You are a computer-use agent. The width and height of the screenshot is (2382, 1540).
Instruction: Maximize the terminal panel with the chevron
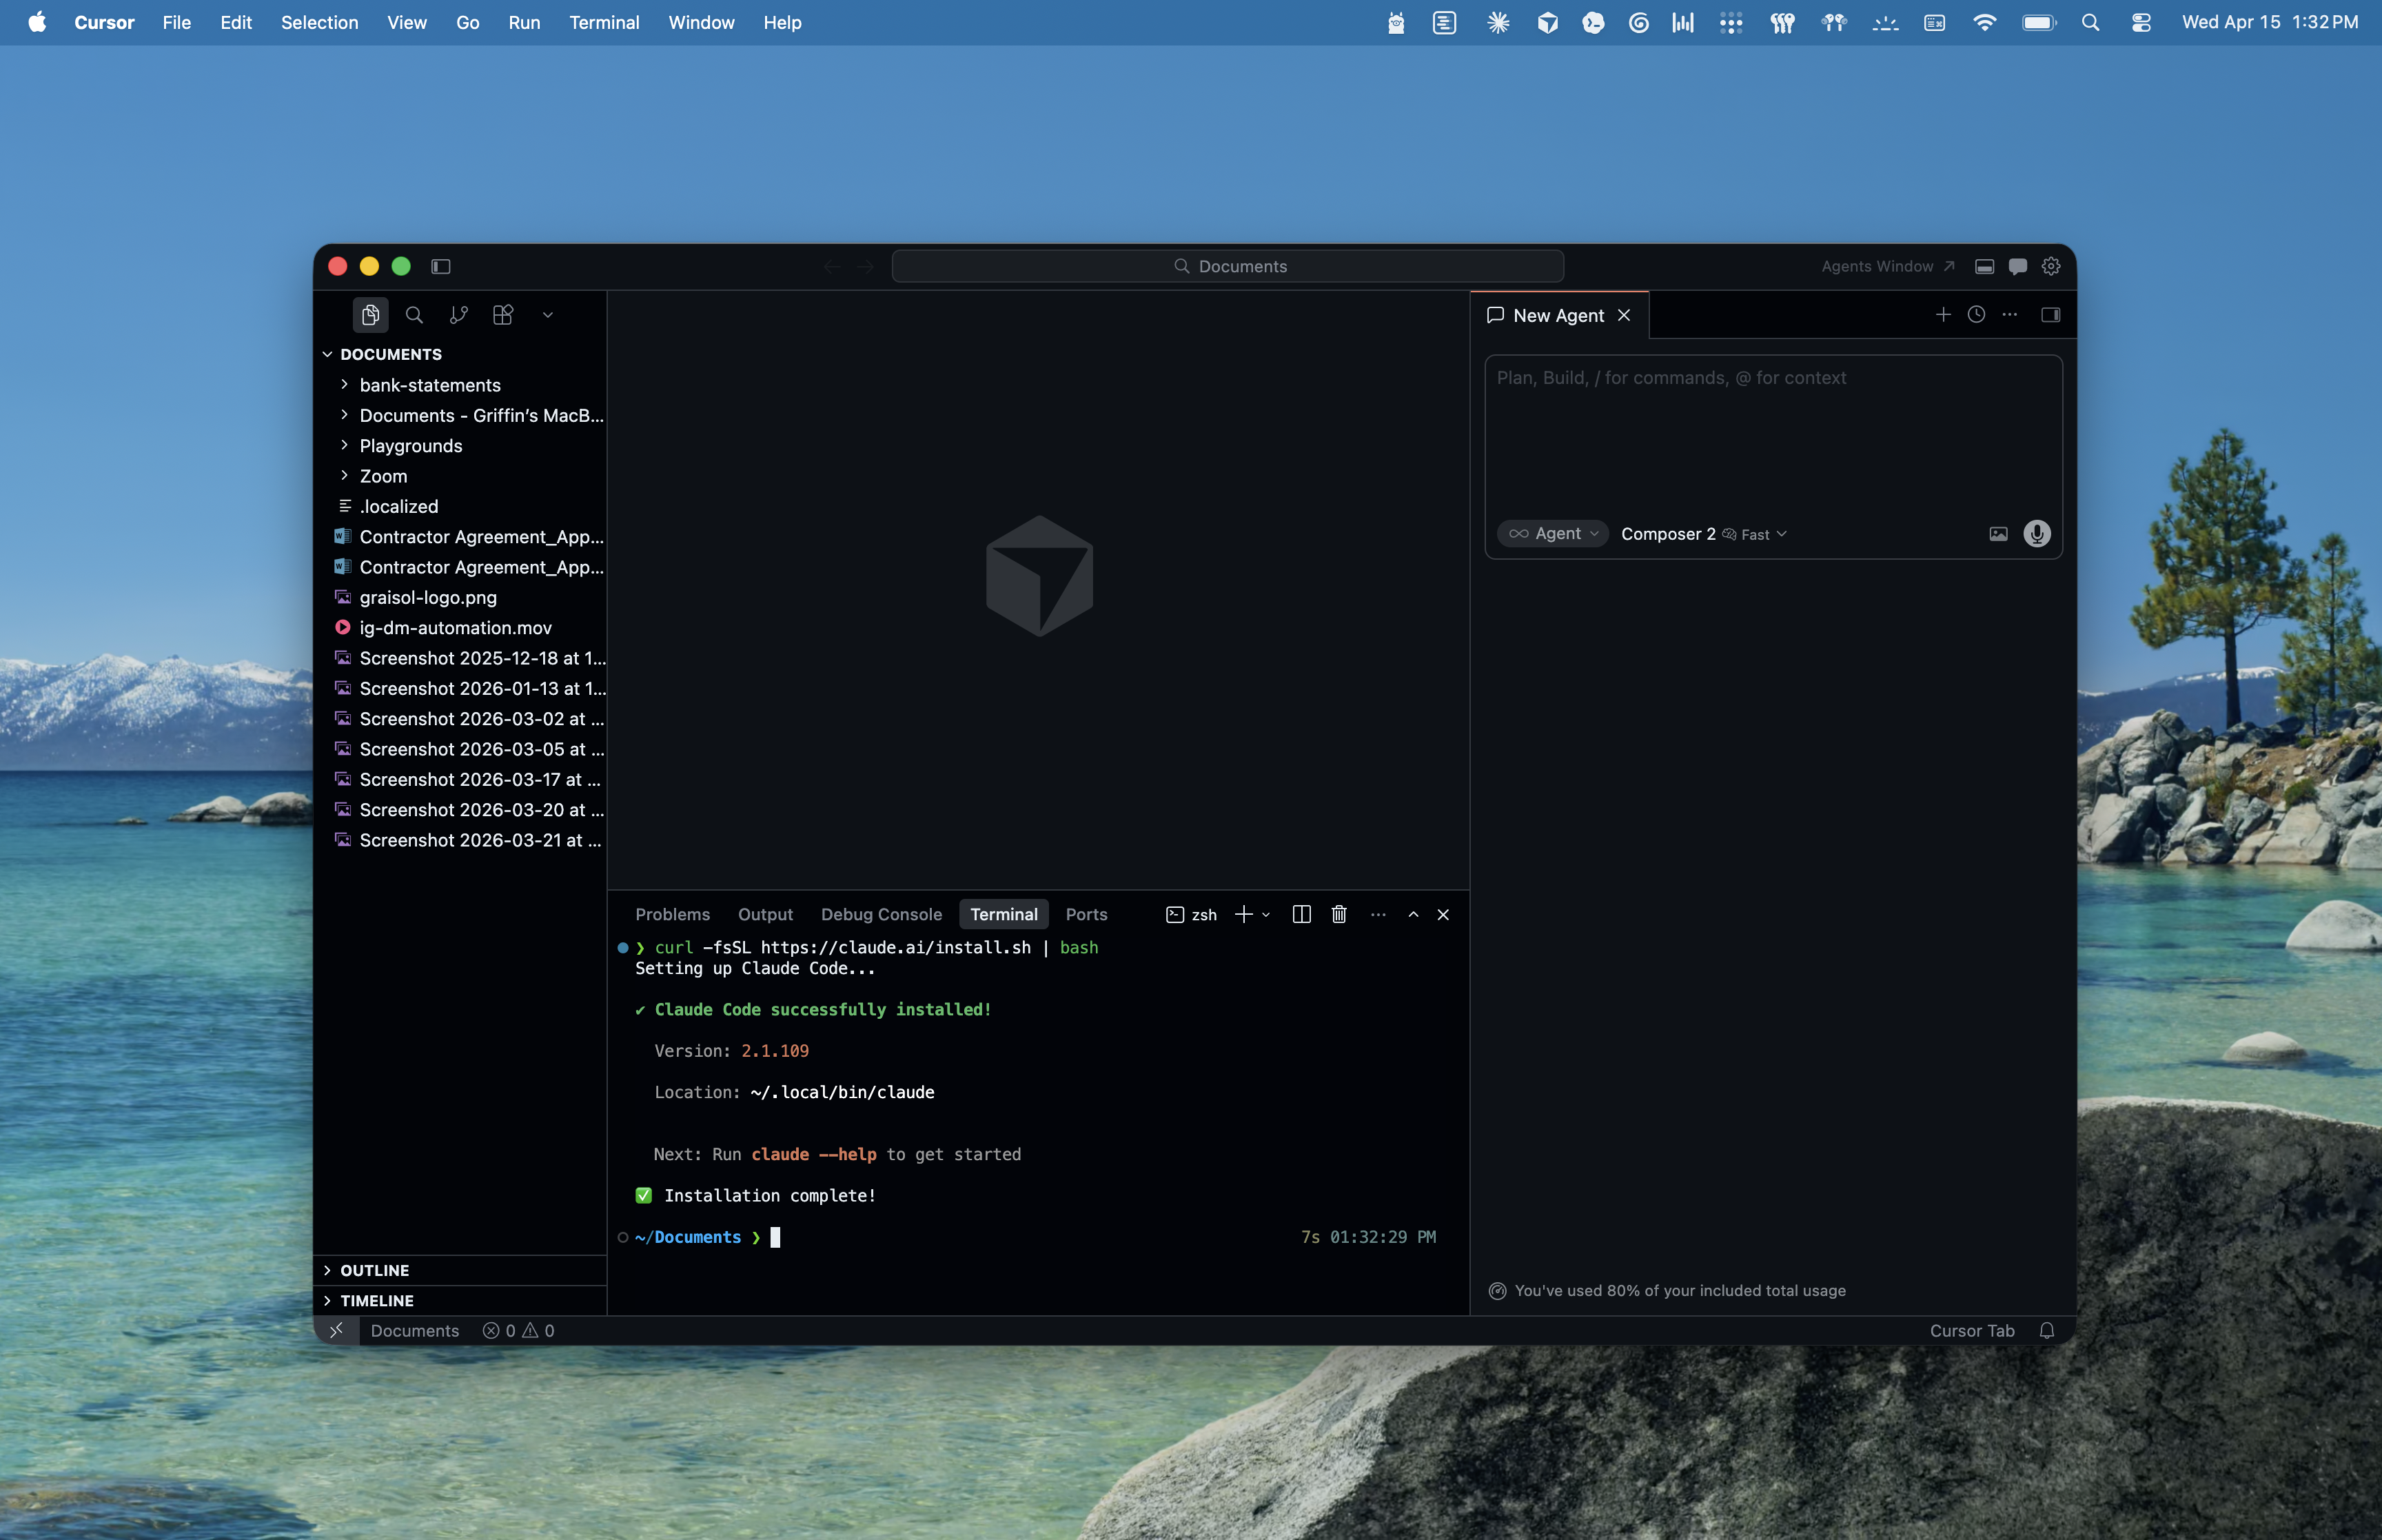(1414, 914)
